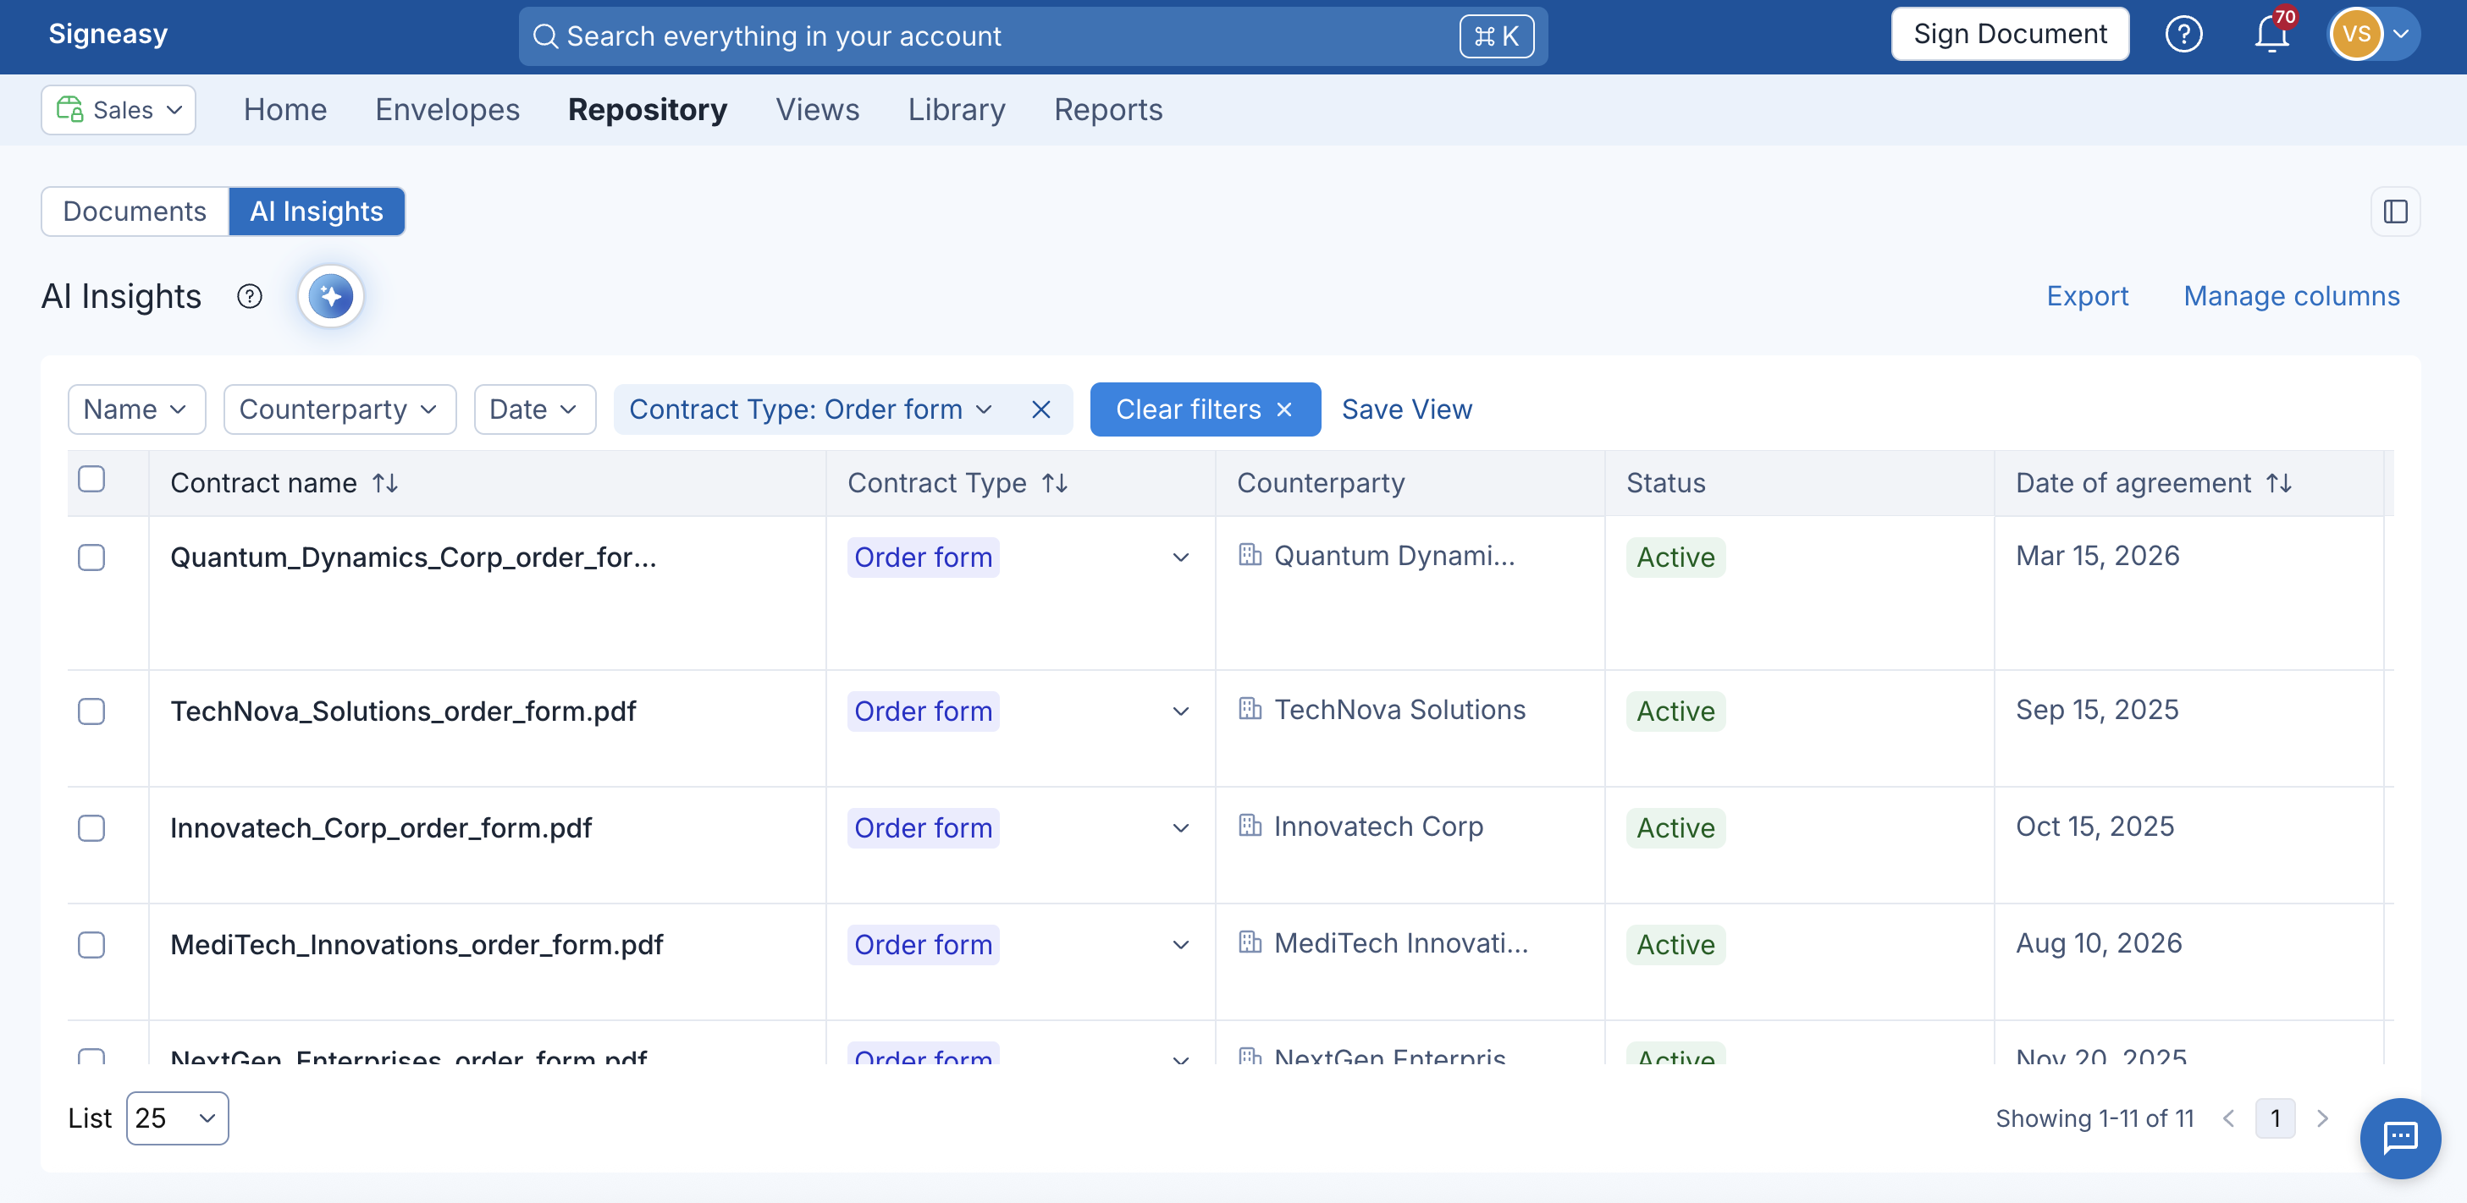Screen dimensions: 2467x1203
Task: Click Clear filters button
Action: coord(1205,409)
